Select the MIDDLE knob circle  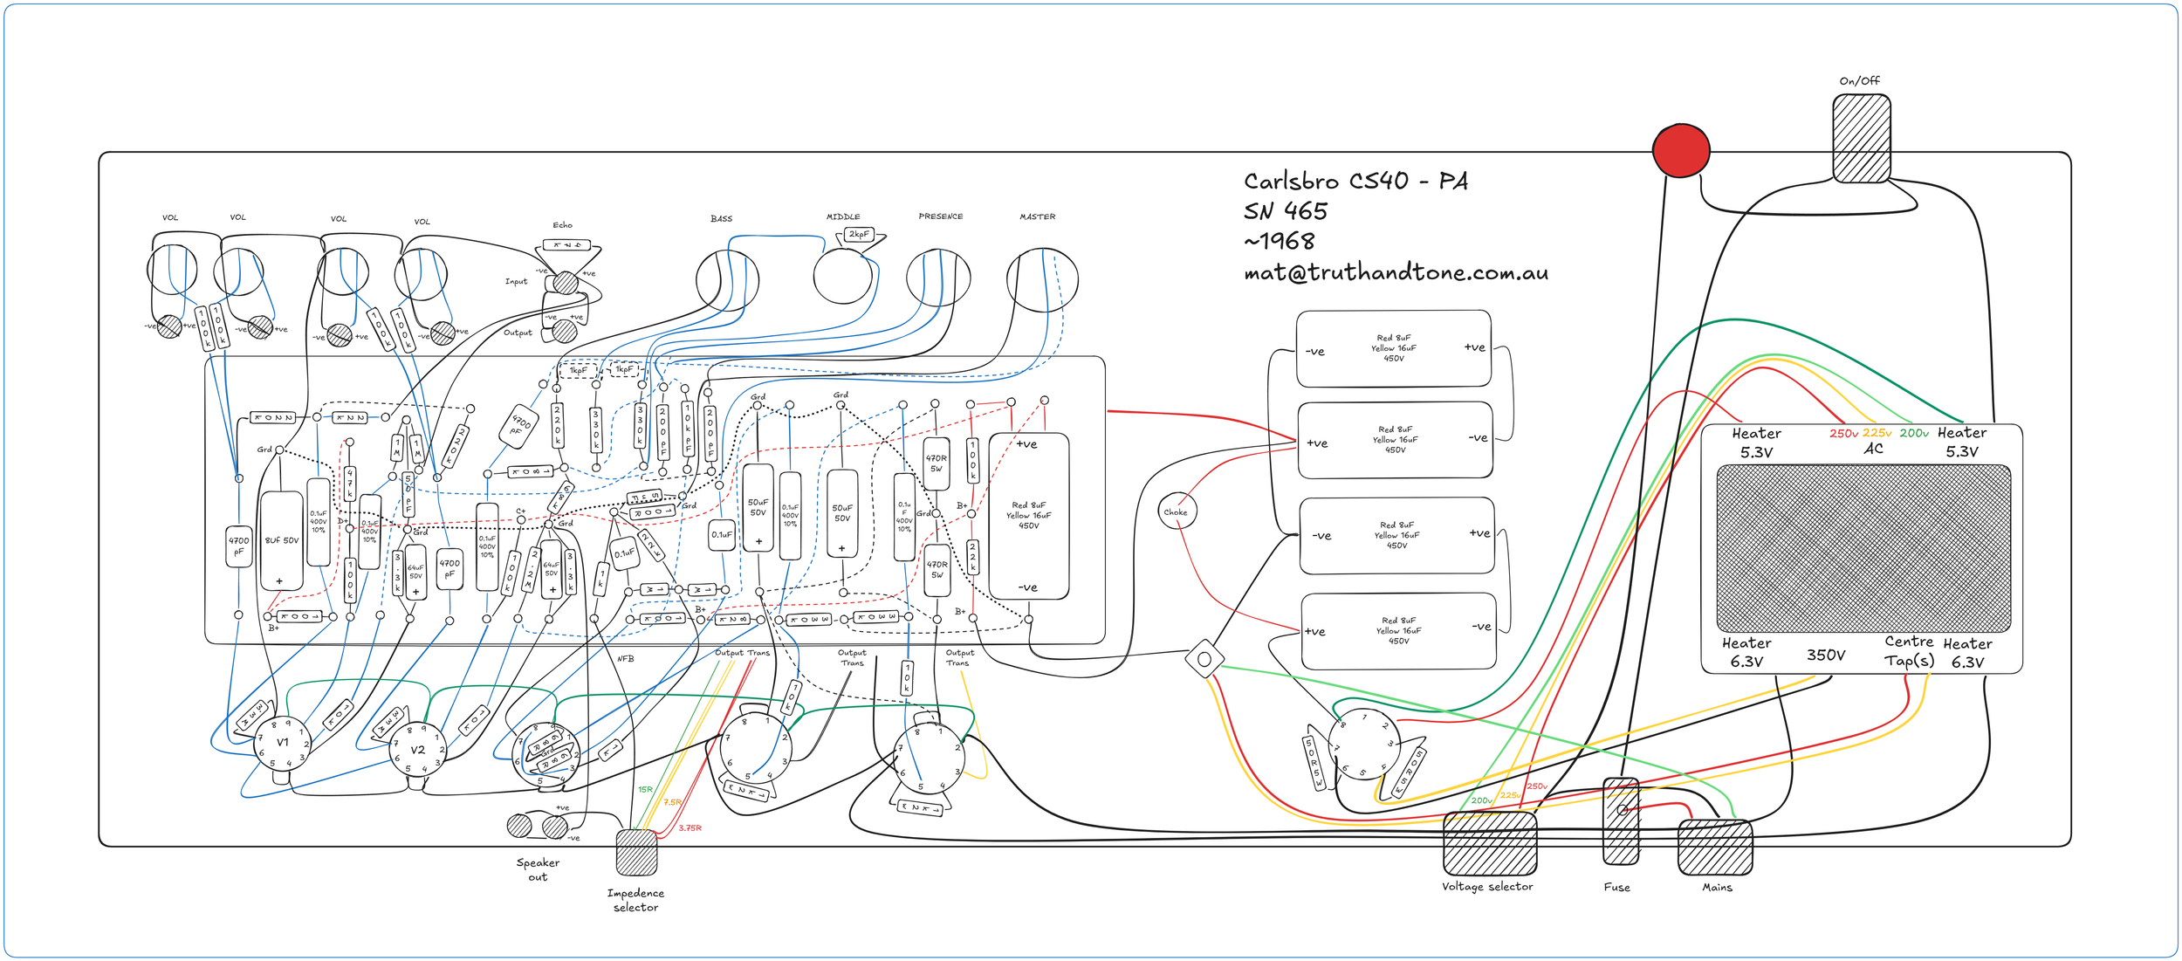click(x=842, y=276)
